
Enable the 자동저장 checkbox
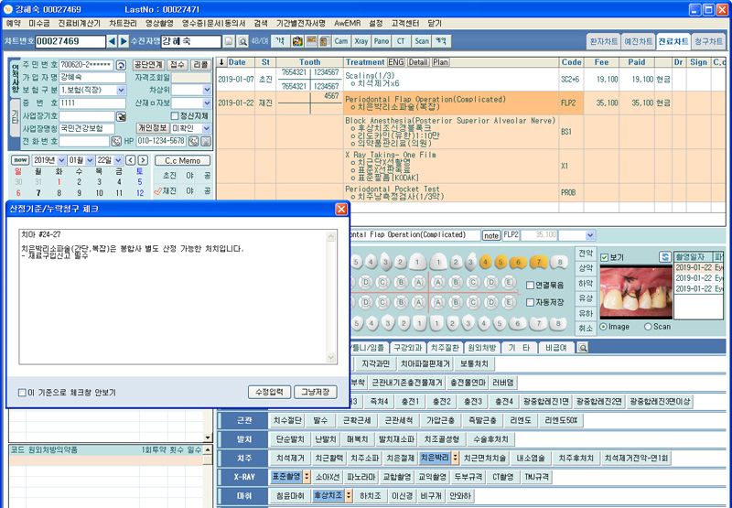tap(530, 300)
